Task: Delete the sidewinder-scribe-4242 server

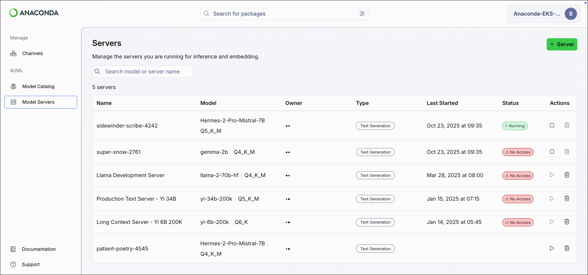Action: pos(567,125)
